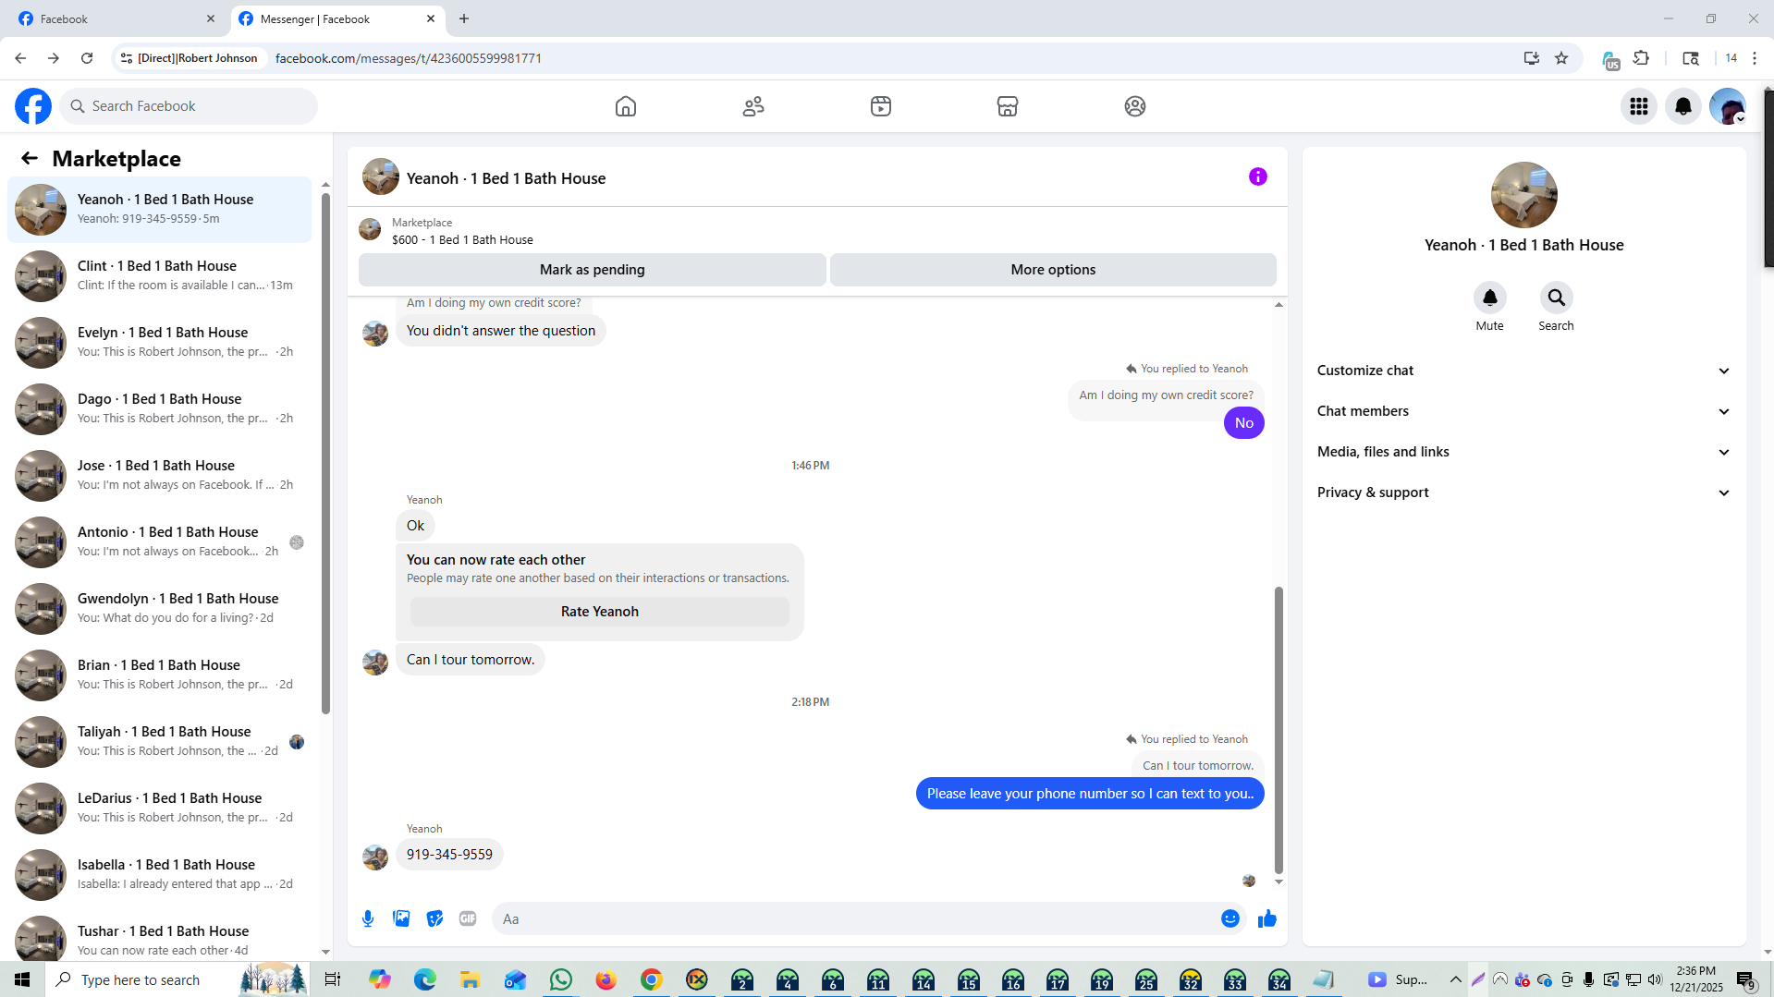Open Jose's 1 Bed 1 Bath House chat
The height and width of the screenshot is (997, 1774).
(x=159, y=476)
